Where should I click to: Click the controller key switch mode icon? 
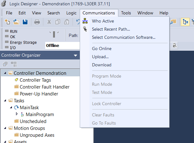tap(54, 34)
